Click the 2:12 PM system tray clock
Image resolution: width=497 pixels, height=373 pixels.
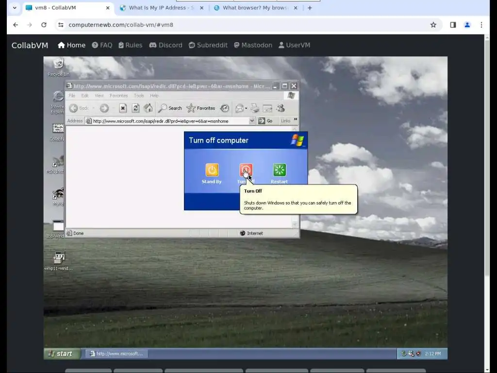(x=433, y=354)
